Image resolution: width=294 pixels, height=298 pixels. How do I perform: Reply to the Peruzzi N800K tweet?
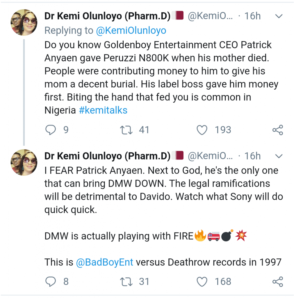pos(51,130)
